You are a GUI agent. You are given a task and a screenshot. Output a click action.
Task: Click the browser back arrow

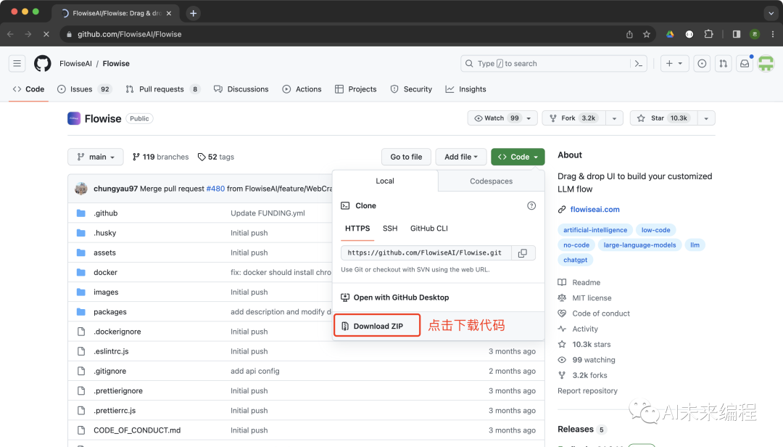click(10, 34)
